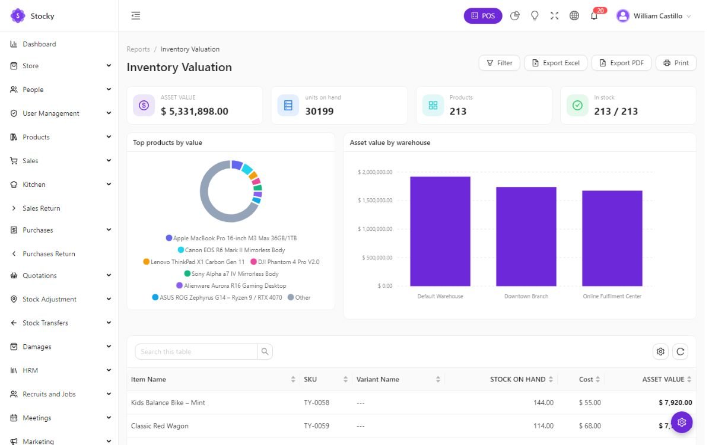Click the Sales cart icon
This screenshot has height=445, width=712.
tap(14, 161)
